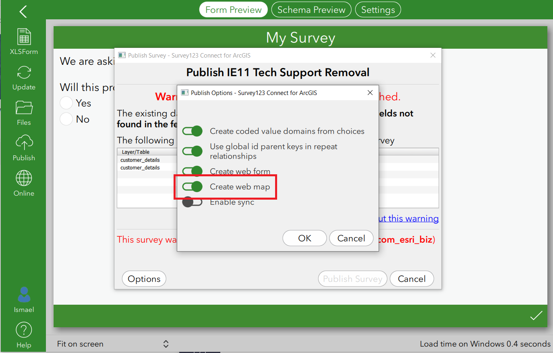
Task: Cancel the Publish Survey dialog
Action: (x=412, y=279)
